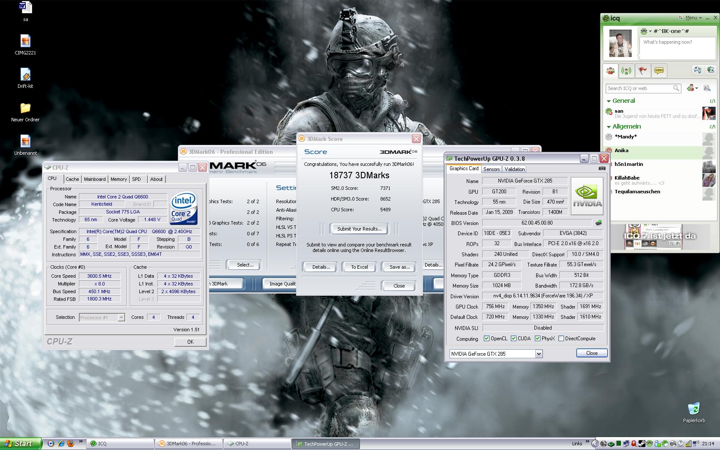Click the Details button in 3DMark Score dialog
The image size is (720, 450).
pos(321,267)
